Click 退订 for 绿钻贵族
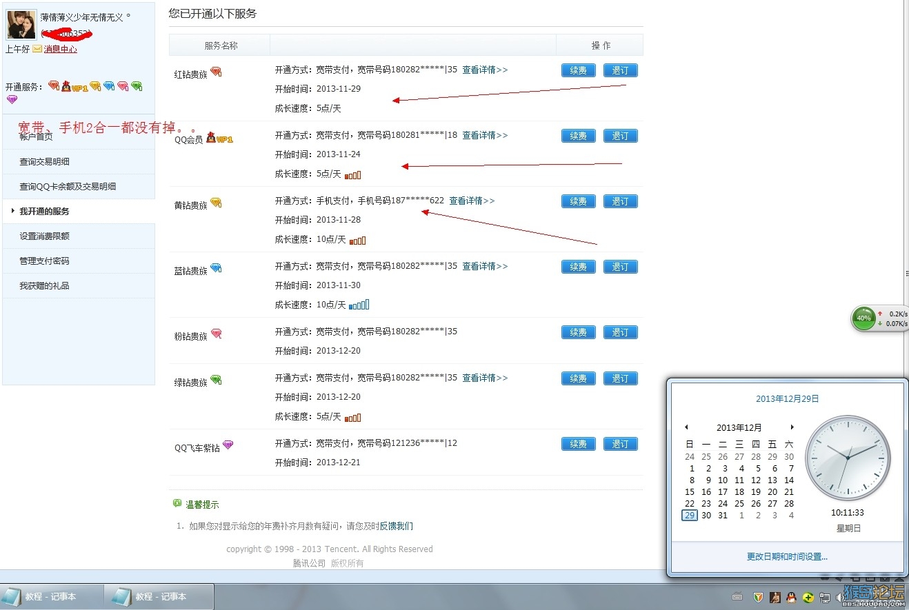Screen dimensions: 909x610 621,378
